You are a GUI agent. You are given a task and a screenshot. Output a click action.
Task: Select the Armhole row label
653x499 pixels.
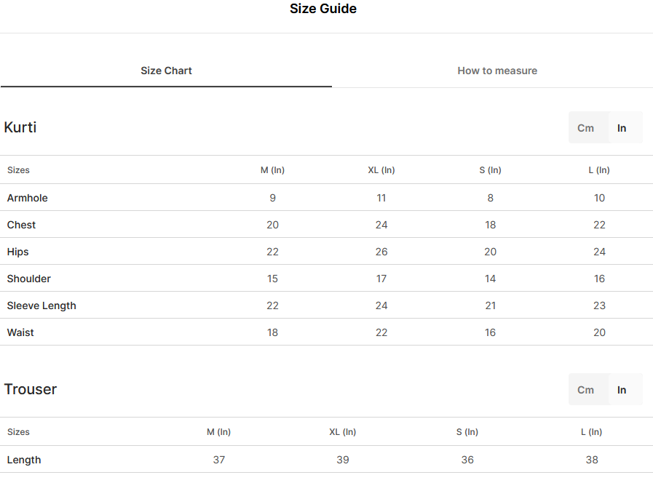click(x=28, y=198)
